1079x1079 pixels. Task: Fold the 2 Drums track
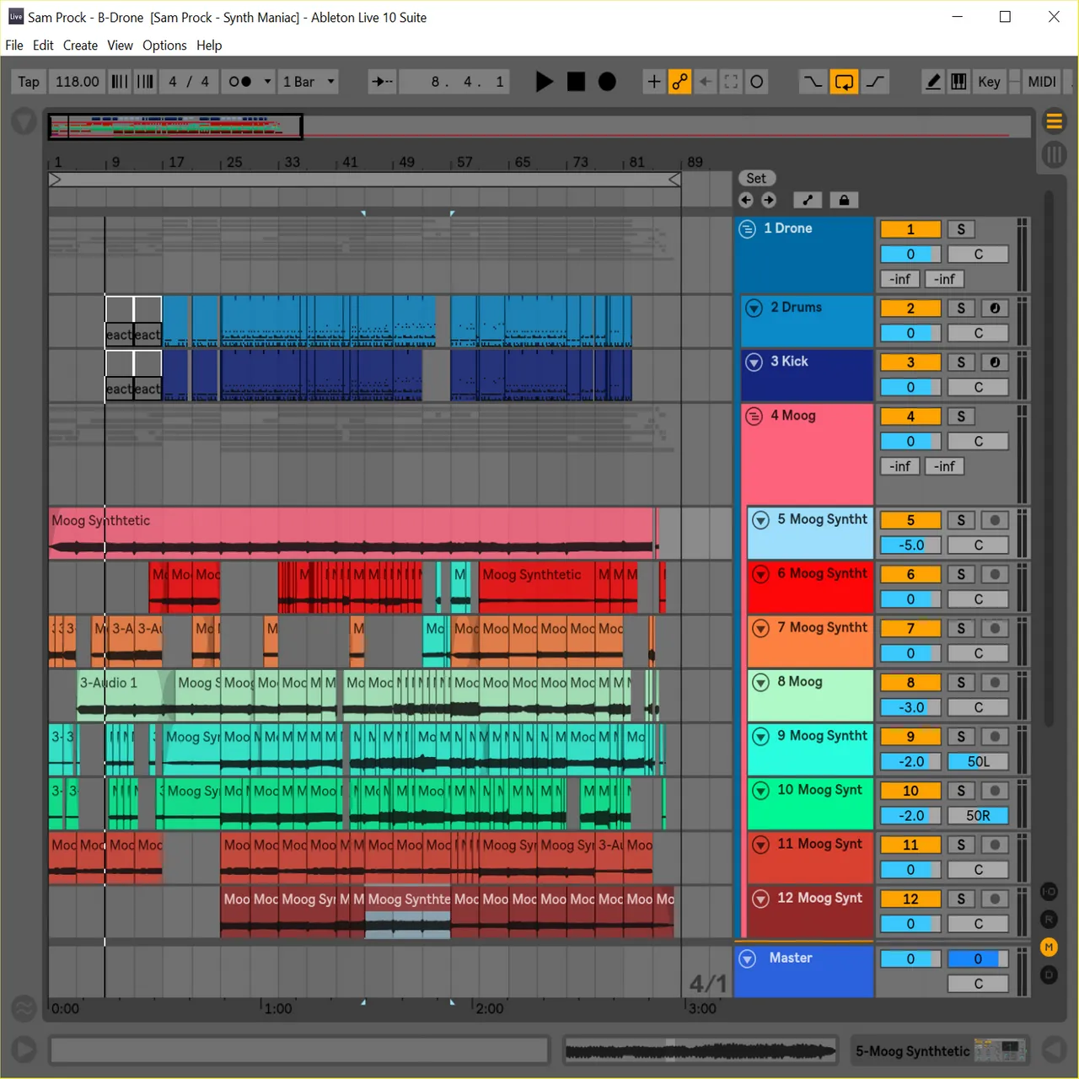click(754, 308)
